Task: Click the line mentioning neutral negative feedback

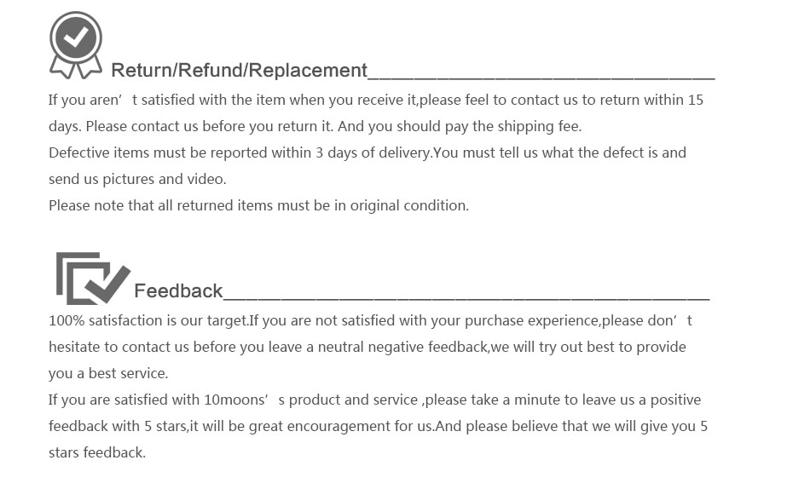Action: [x=368, y=347]
